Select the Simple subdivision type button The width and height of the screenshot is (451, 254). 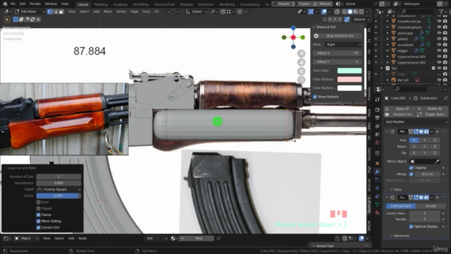431,206
